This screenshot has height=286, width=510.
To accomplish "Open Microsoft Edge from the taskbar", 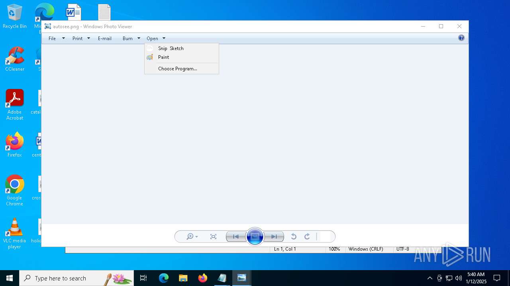I will 164,278.
